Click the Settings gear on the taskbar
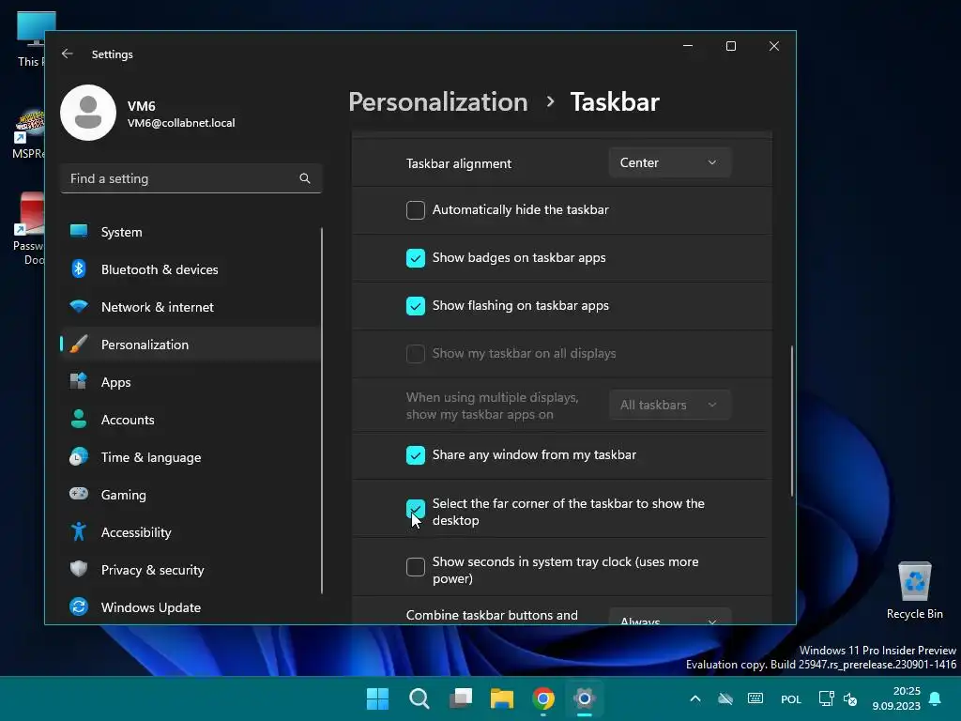This screenshot has width=961, height=721. [585, 698]
